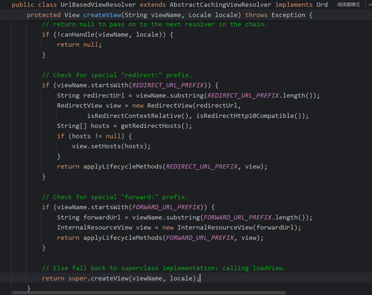Click REDIRECT_URL_PREFIX inside the startsWith call

coord(168,85)
